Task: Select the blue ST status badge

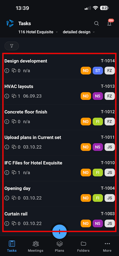Action: 98,71
